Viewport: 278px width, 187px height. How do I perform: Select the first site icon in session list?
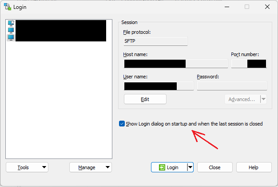point(11,23)
